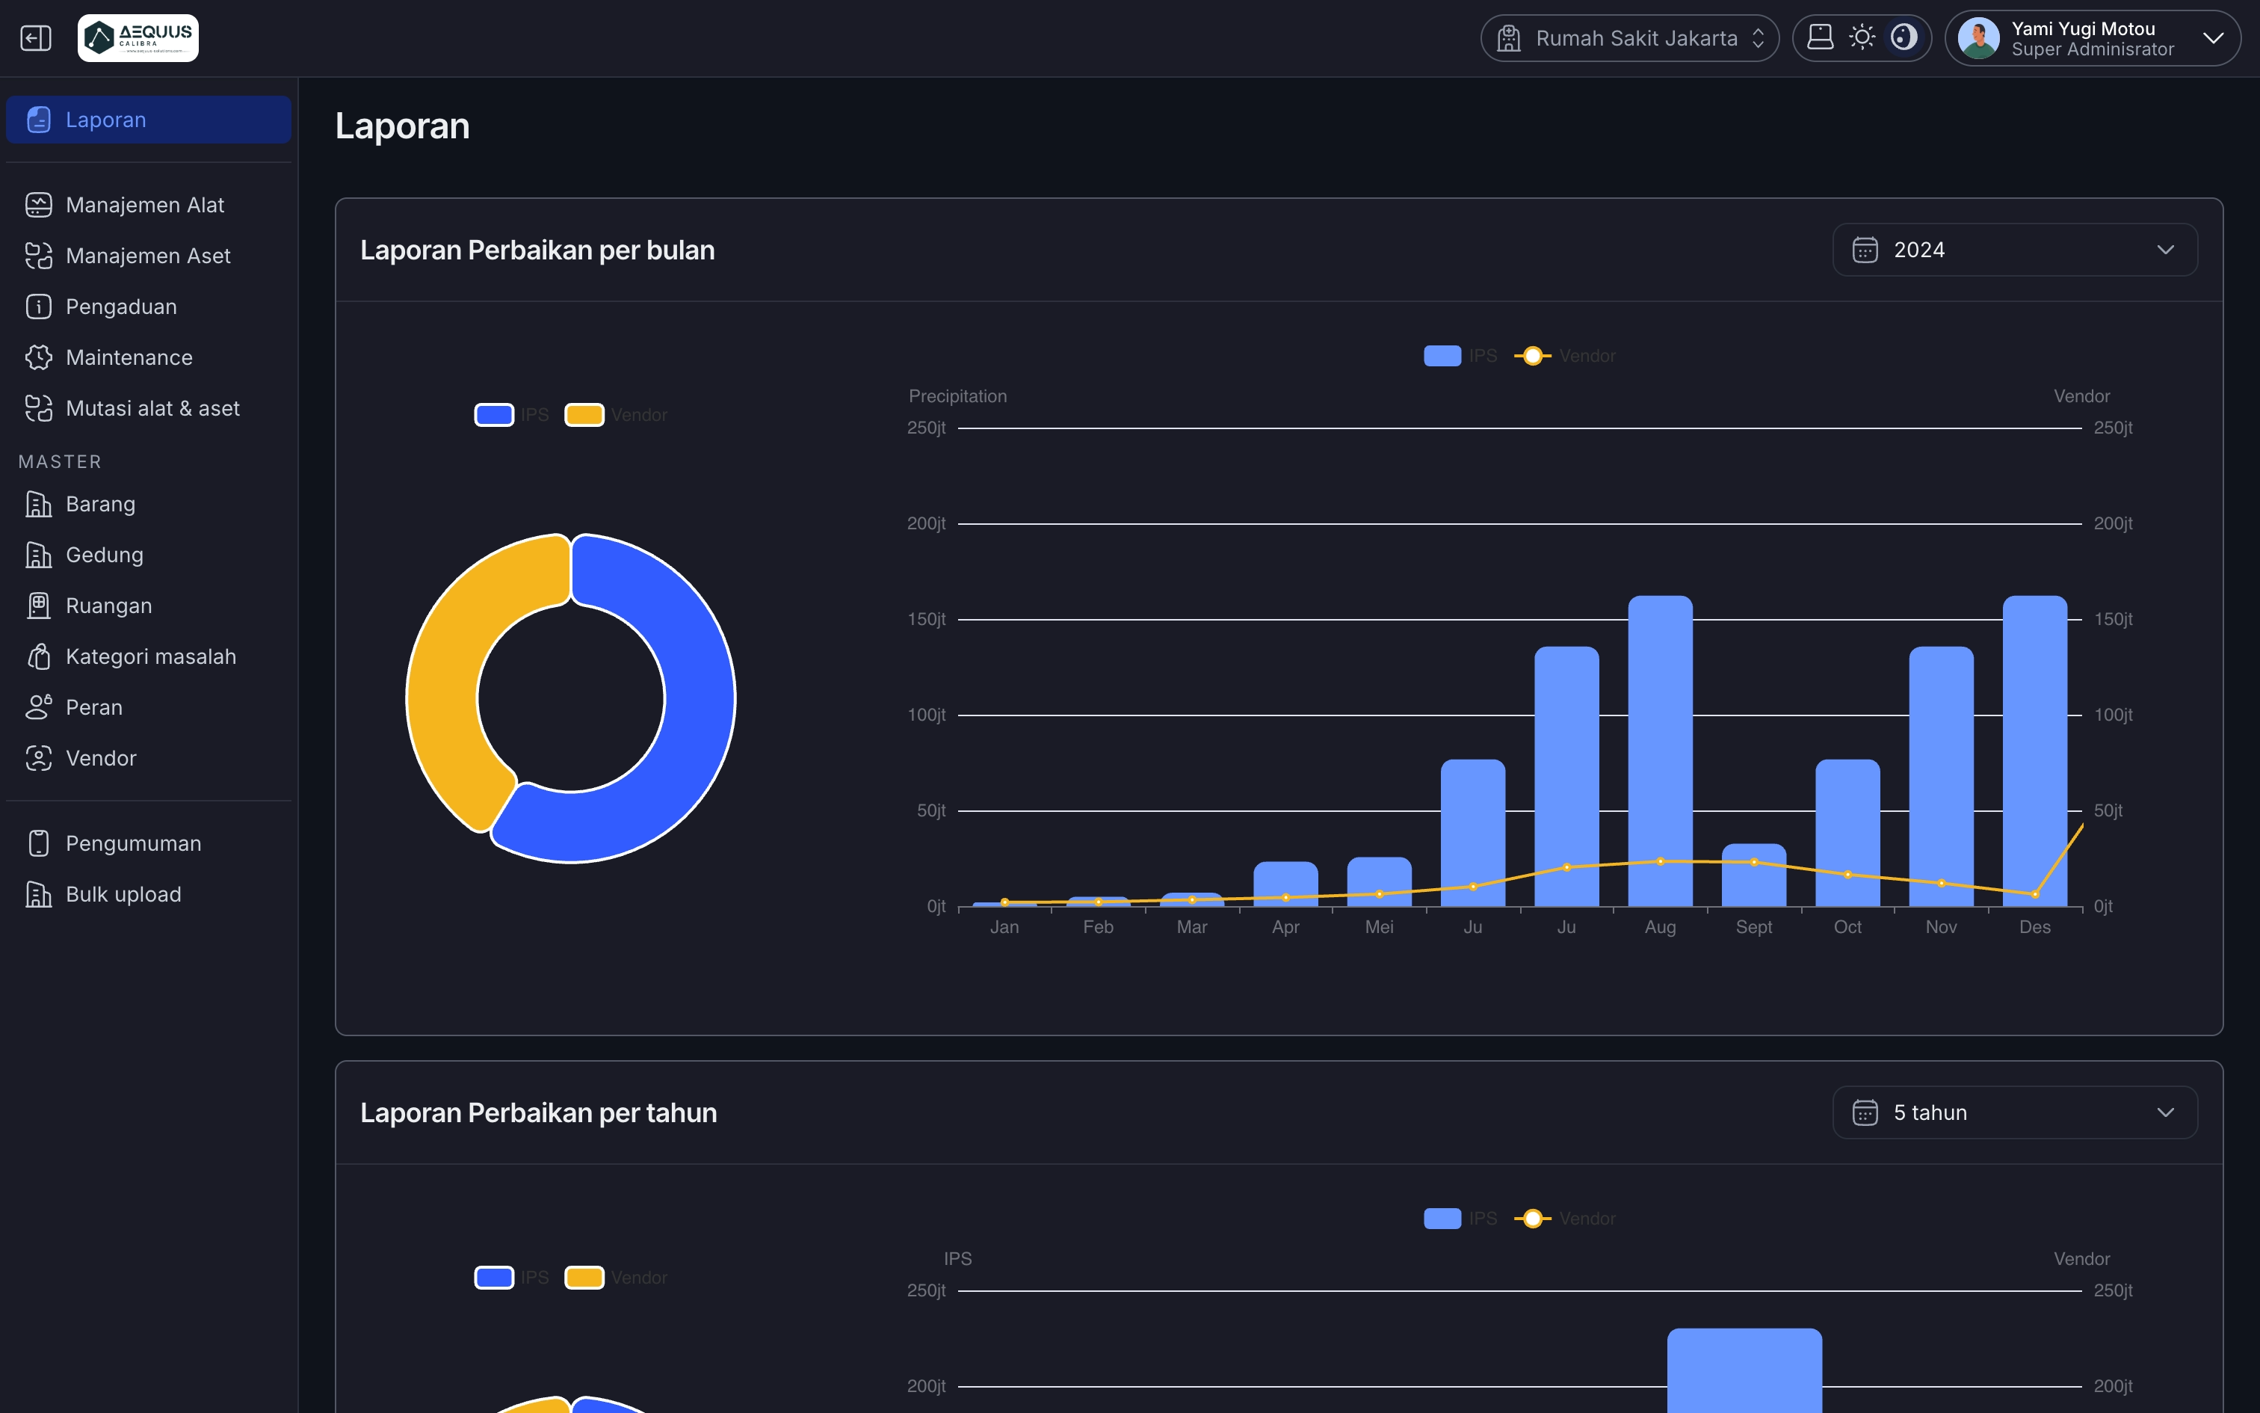Open the Pengumuman page
The height and width of the screenshot is (1413, 2260).
[x=149, y=843]
